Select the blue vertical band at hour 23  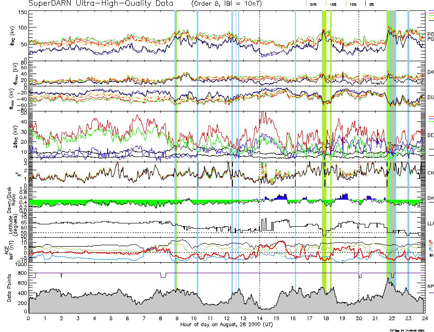pyautogui.click(x=408, y=142)
